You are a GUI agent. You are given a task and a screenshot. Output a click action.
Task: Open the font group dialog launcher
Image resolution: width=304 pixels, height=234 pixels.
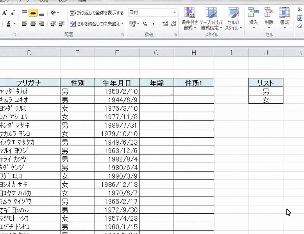(15, 35)
